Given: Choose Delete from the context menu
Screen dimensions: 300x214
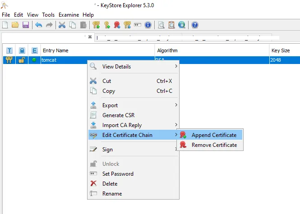Looking at the screenshot, I should coord(134,184).
